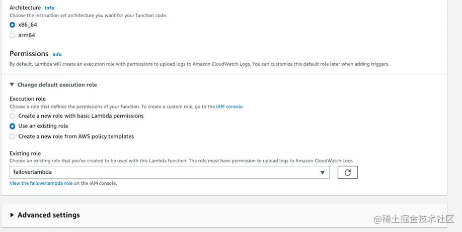Open the Info link next to Architecture
The height and width of the screenshot is (232, 462).
(x=49, y=8)
